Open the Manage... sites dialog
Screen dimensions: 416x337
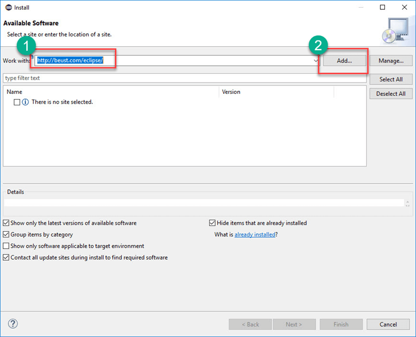[x=391, y=61]
